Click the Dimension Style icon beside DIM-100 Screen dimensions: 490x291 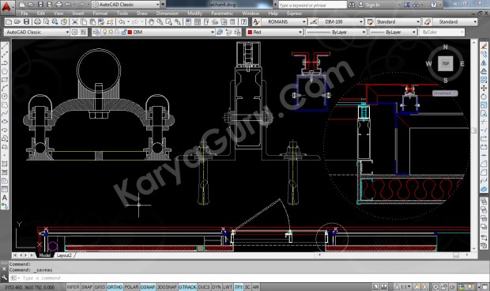[x=314, y=22]
